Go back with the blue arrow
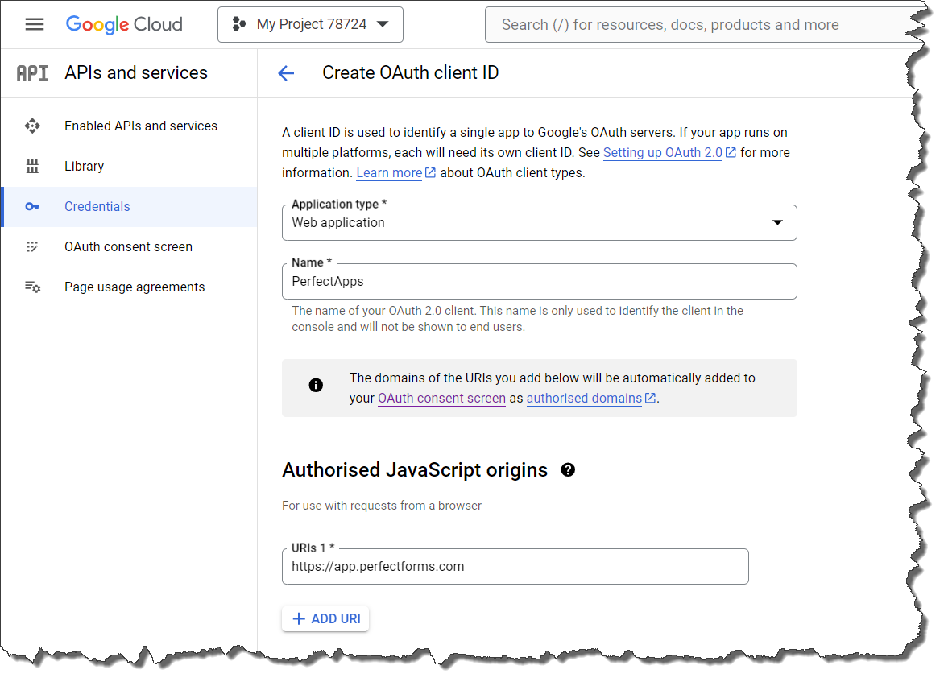 click(x=286, y=73)
